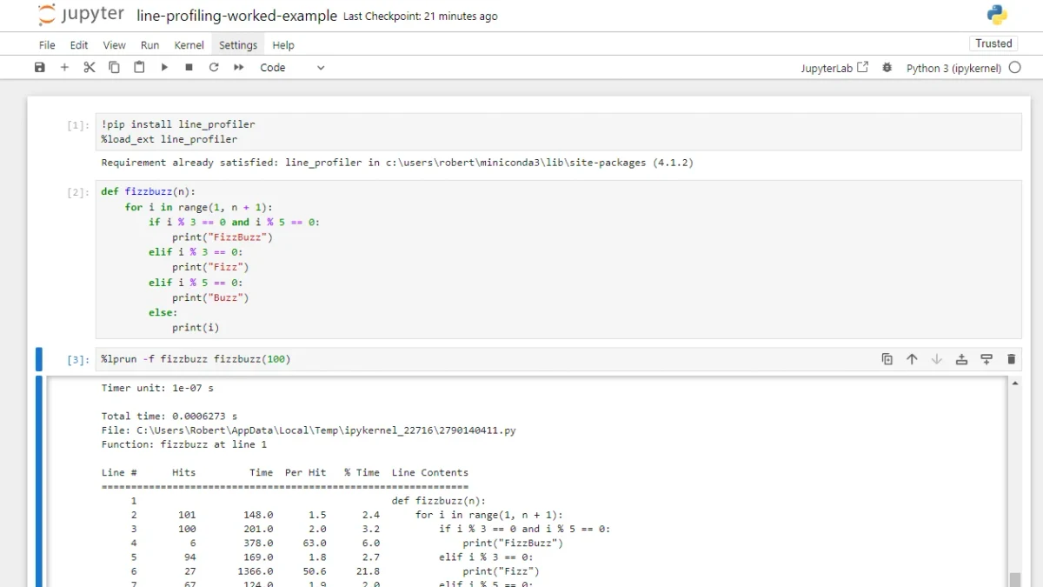
Task: Delete cell 3 with the trash icon
Action: point(1011,359)
